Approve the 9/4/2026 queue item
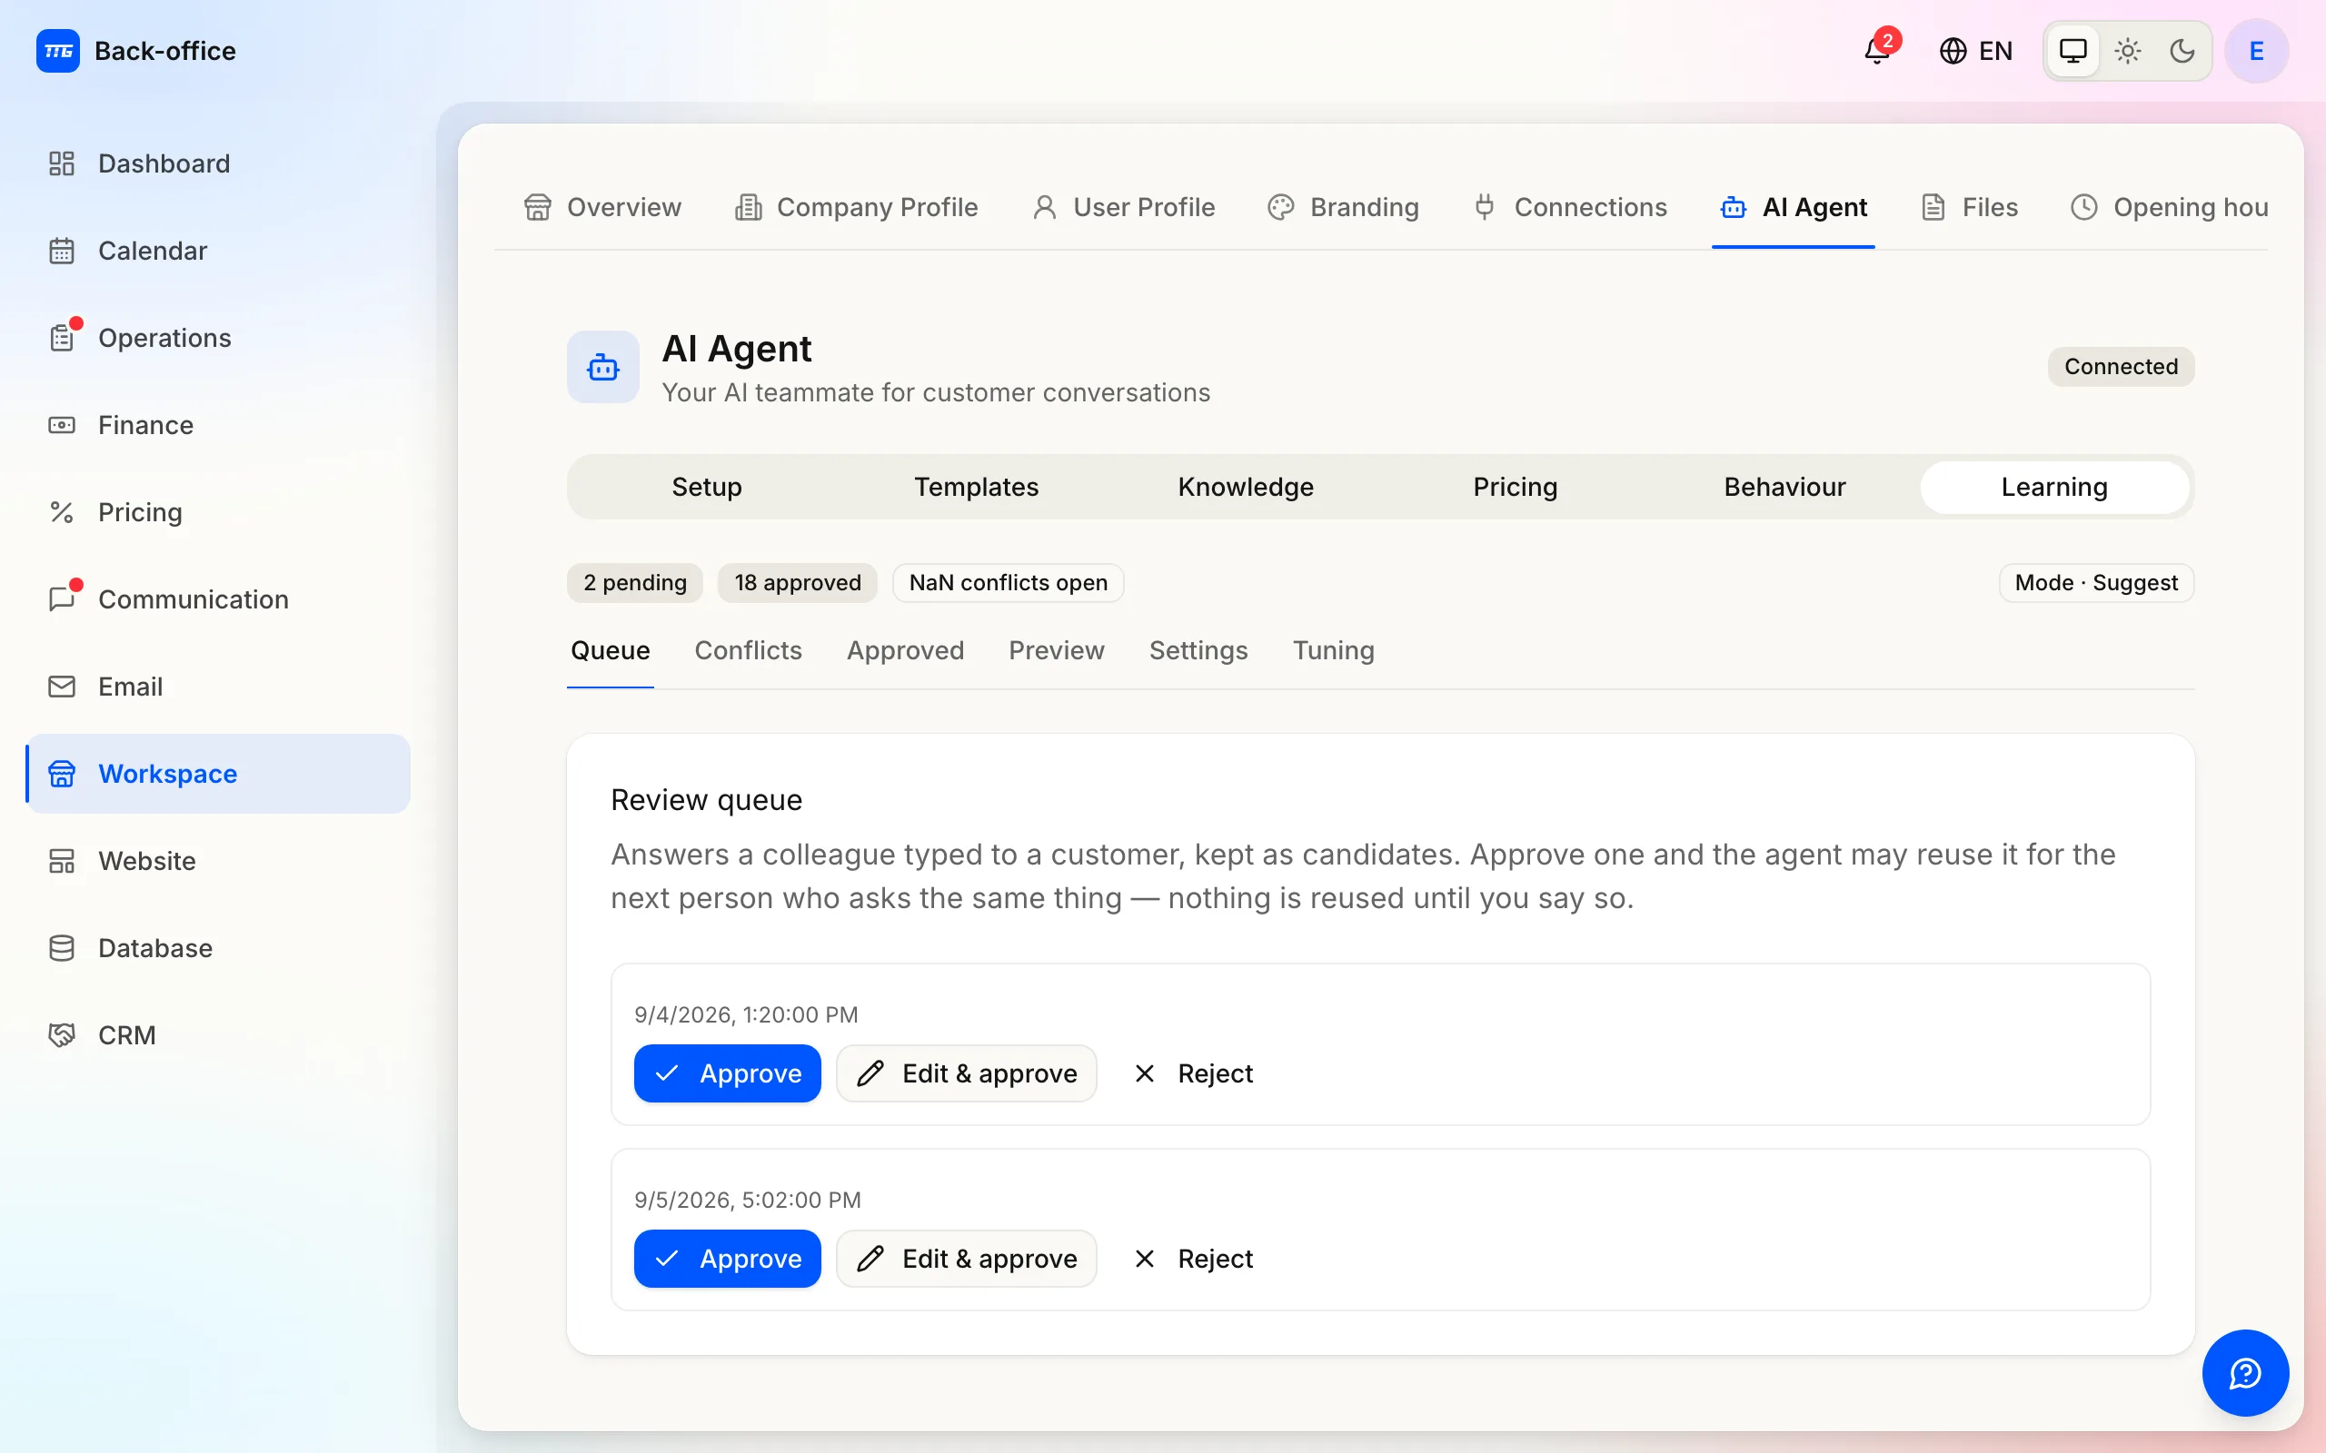This screenshot has height=1453, width=2326. tap(728, 1073)
